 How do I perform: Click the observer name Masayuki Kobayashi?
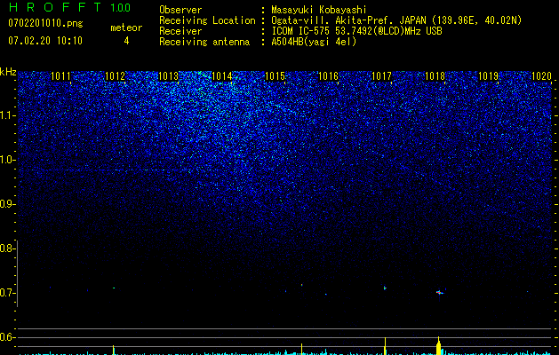coord(319,10)
